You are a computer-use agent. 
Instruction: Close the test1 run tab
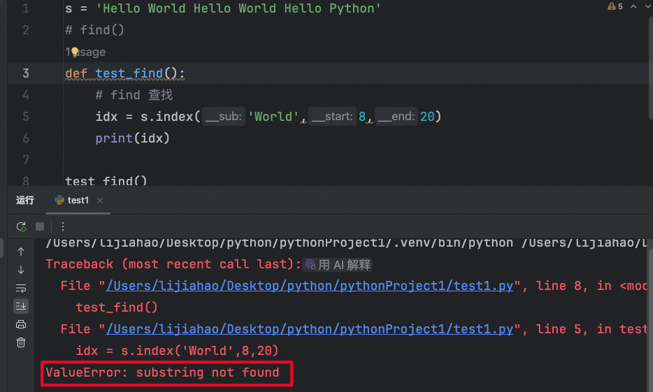(100, 201)
